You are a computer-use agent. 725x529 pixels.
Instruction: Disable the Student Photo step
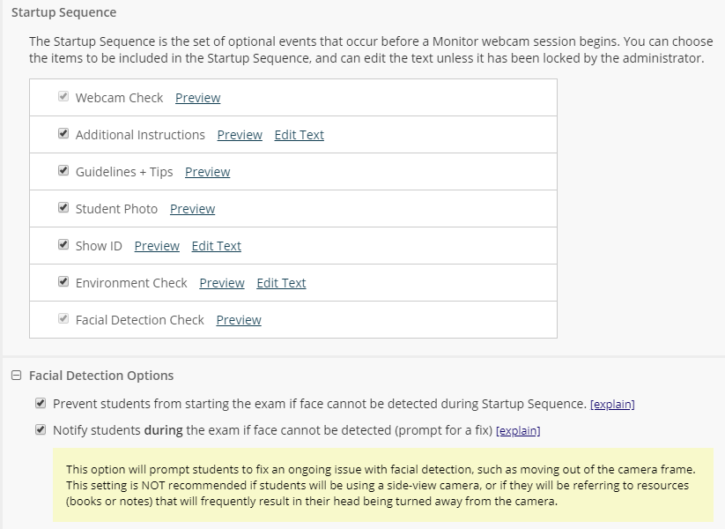click(63, 208)
